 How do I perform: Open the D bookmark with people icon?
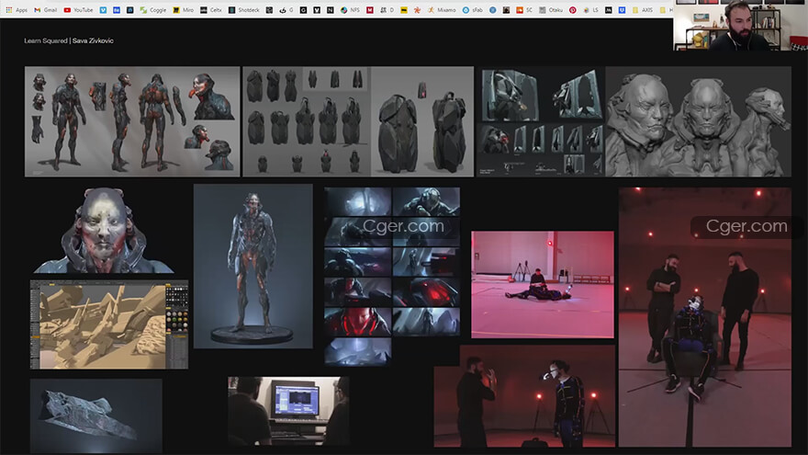tap(387, 10)
